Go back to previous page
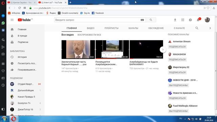 coord(9,8)
